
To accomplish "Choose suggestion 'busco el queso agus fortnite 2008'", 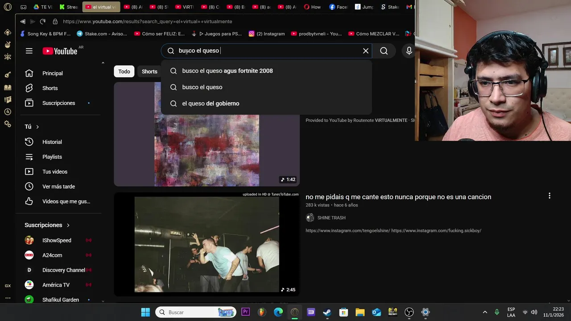I will [x=266, y=71].
